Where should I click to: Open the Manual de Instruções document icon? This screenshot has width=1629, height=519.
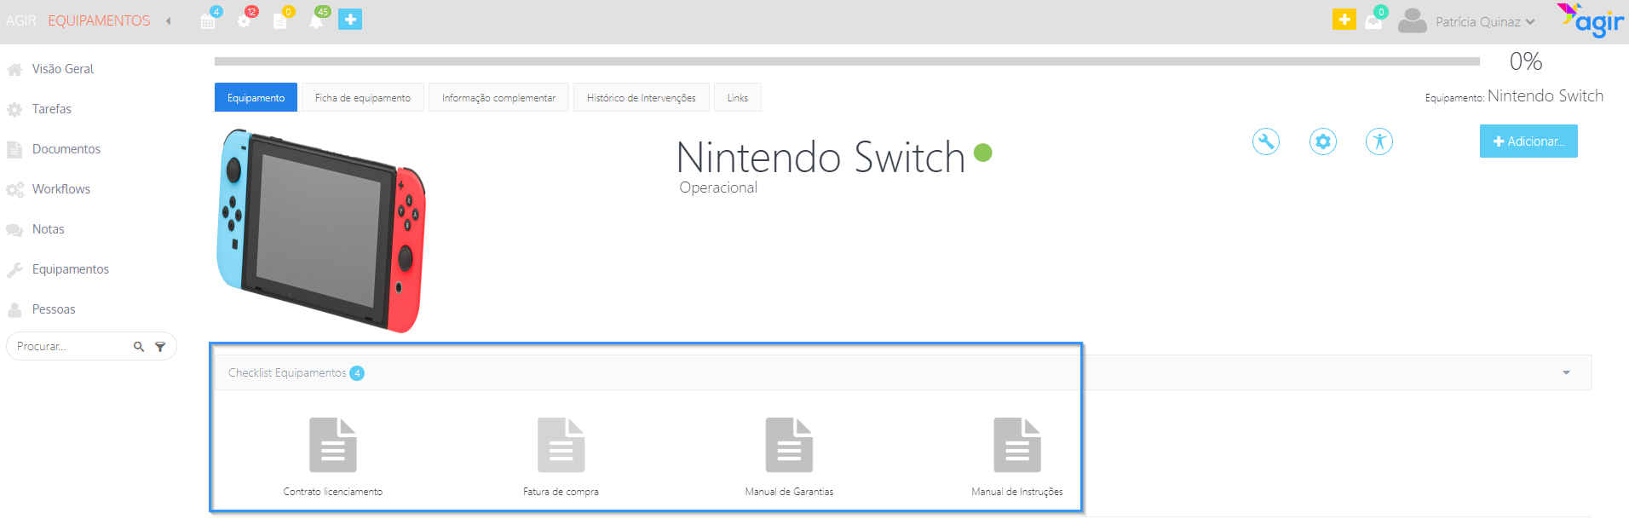pyautogui.click(x=1017, y=445)
